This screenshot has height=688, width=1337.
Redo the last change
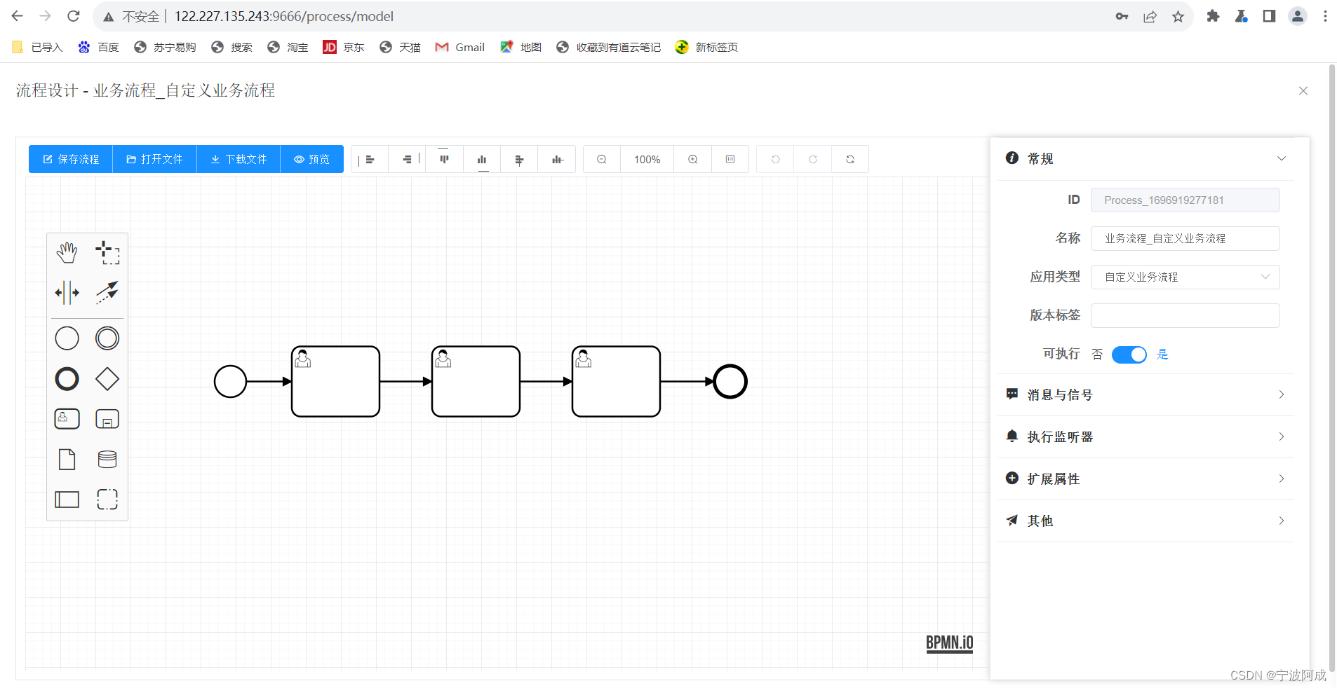click(813, 160)
